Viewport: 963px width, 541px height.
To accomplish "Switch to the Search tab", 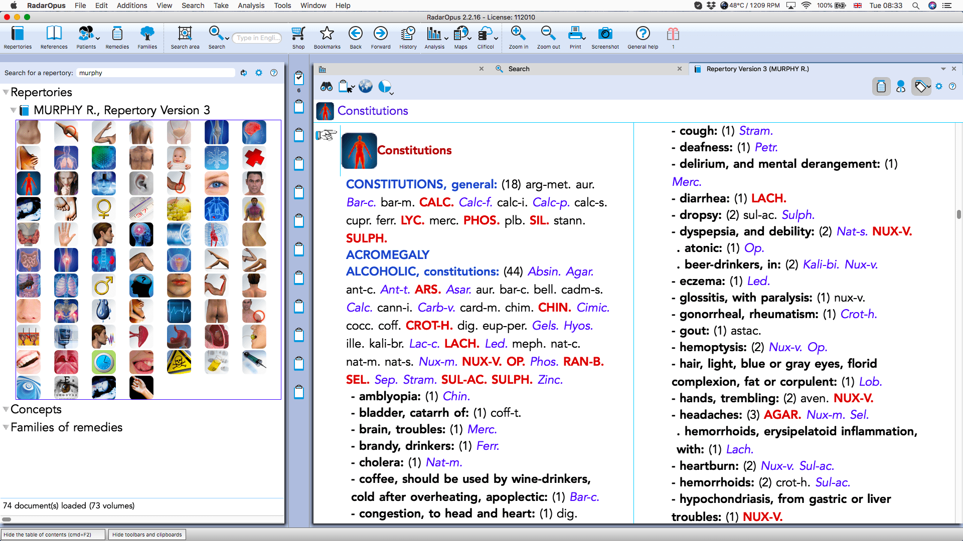I will pyautogui.click(x=519, y=69).
